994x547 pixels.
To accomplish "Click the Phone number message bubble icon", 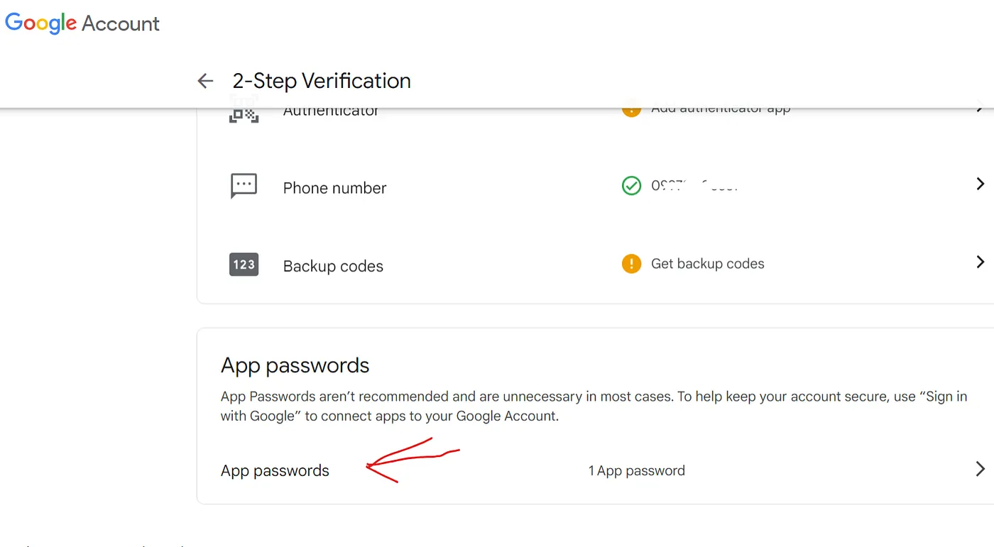I will pyautogui.click(x=244, y=187).
